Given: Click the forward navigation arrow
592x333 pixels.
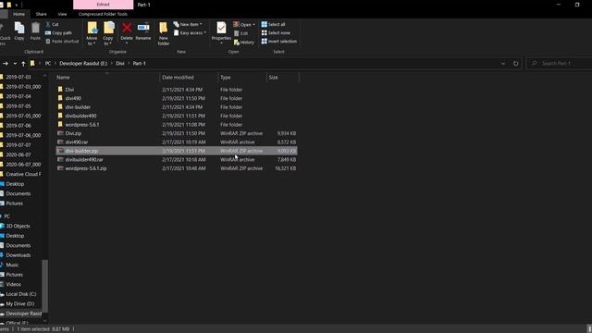Looking at the screenshot, I should click(6, 64).
